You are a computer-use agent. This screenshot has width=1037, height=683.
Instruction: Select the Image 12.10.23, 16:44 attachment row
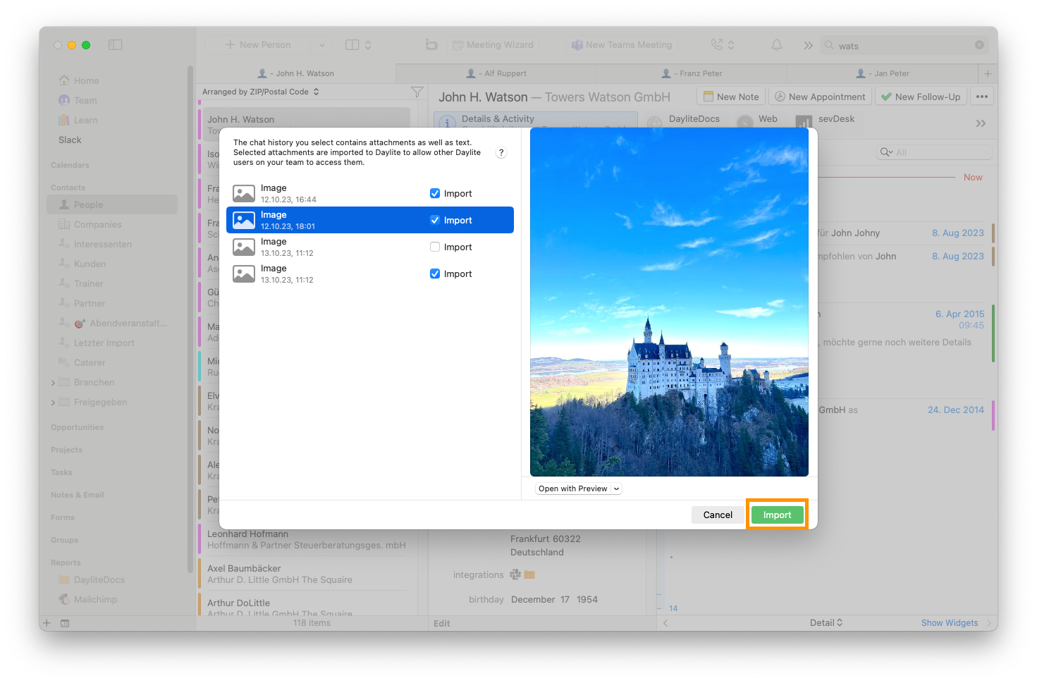[370, 193]
